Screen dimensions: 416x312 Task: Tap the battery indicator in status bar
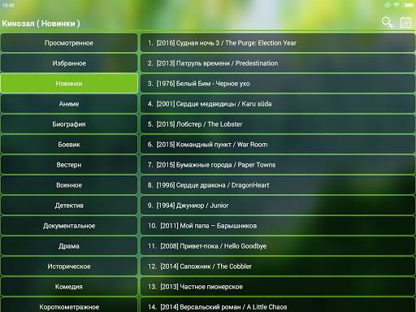click(x=408, y=5)
